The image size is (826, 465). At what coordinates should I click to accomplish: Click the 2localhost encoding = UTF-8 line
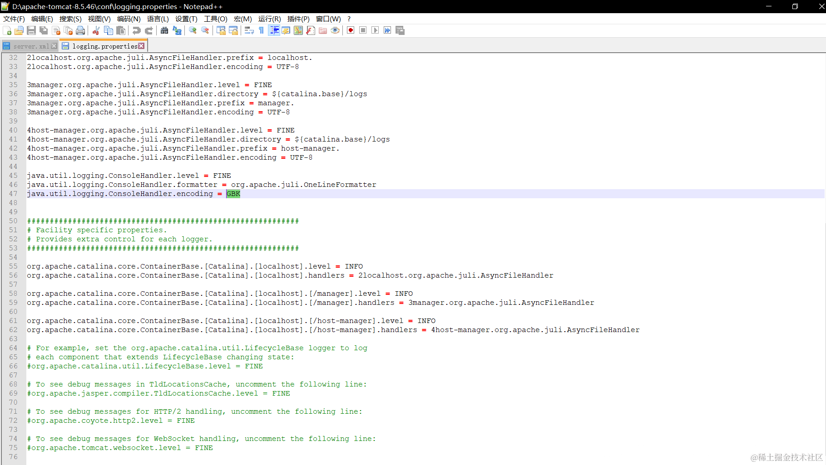[163, 67]
